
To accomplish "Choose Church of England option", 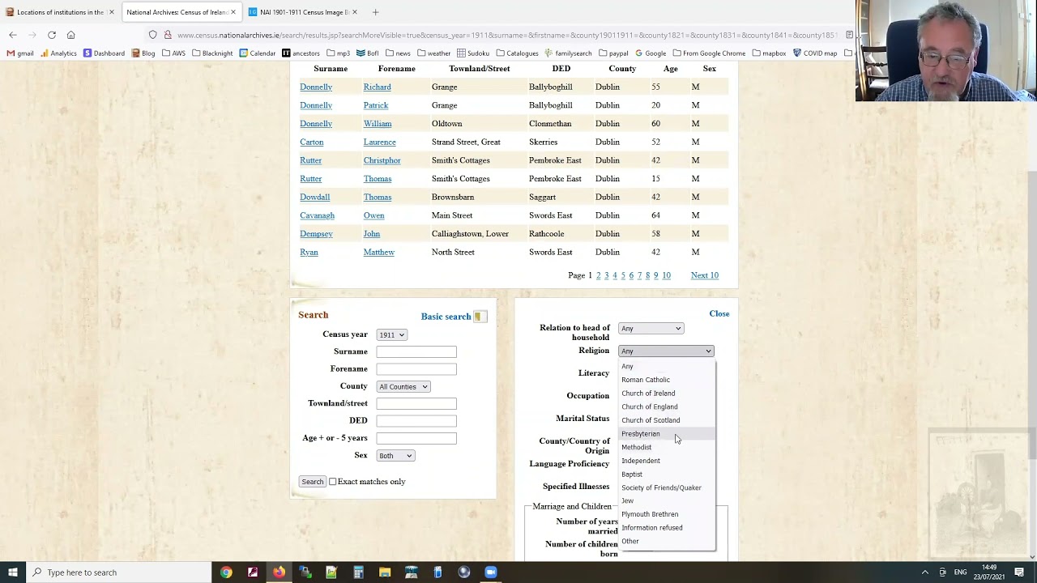I will click(x=667, y=407).
